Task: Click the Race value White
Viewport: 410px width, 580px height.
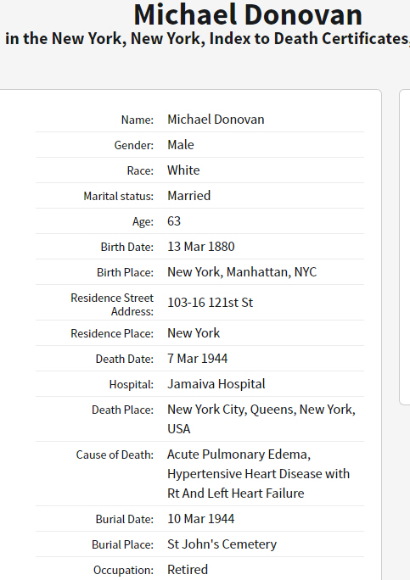Action: click(183, 170)
